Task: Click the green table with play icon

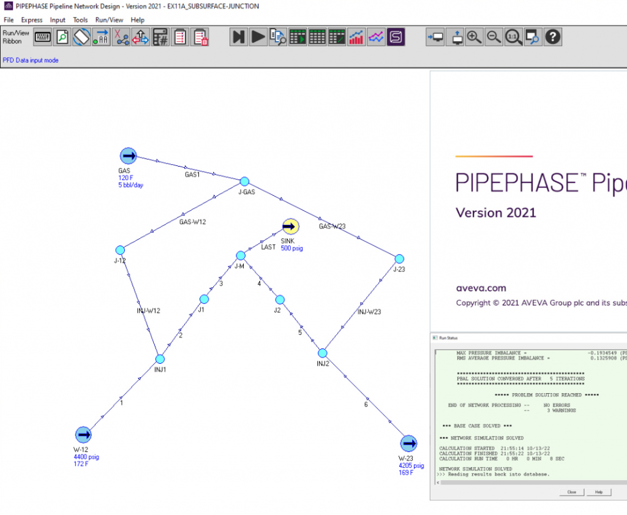Action: [298, 37]
